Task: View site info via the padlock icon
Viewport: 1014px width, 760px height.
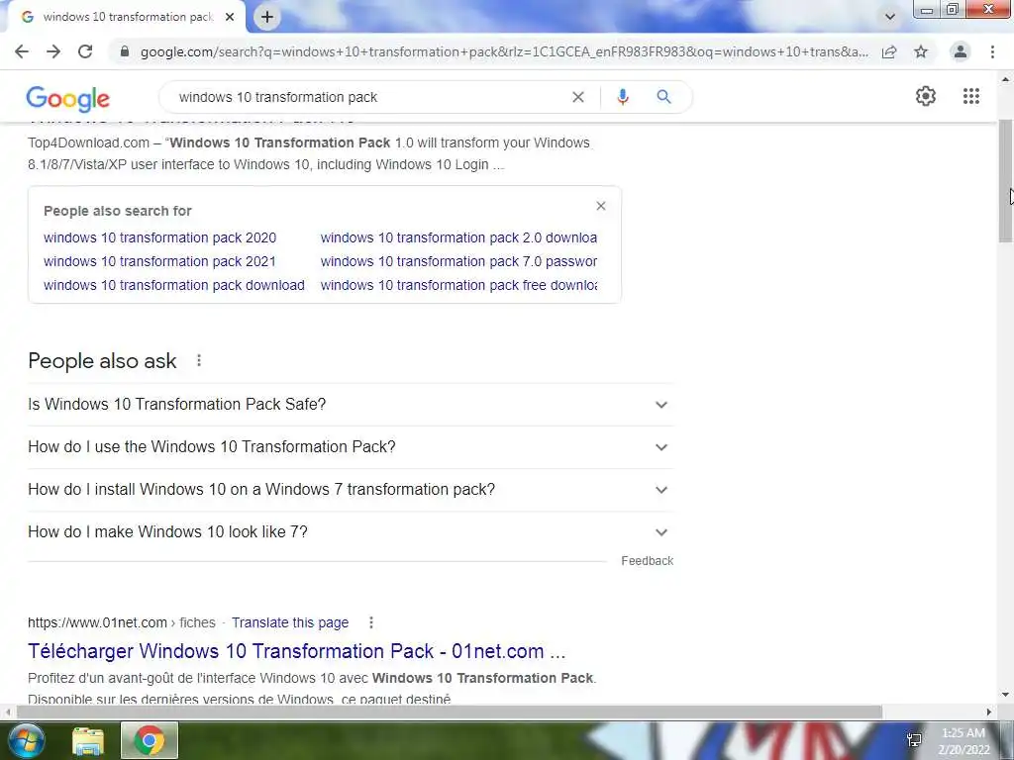Action: coord(125,51)
